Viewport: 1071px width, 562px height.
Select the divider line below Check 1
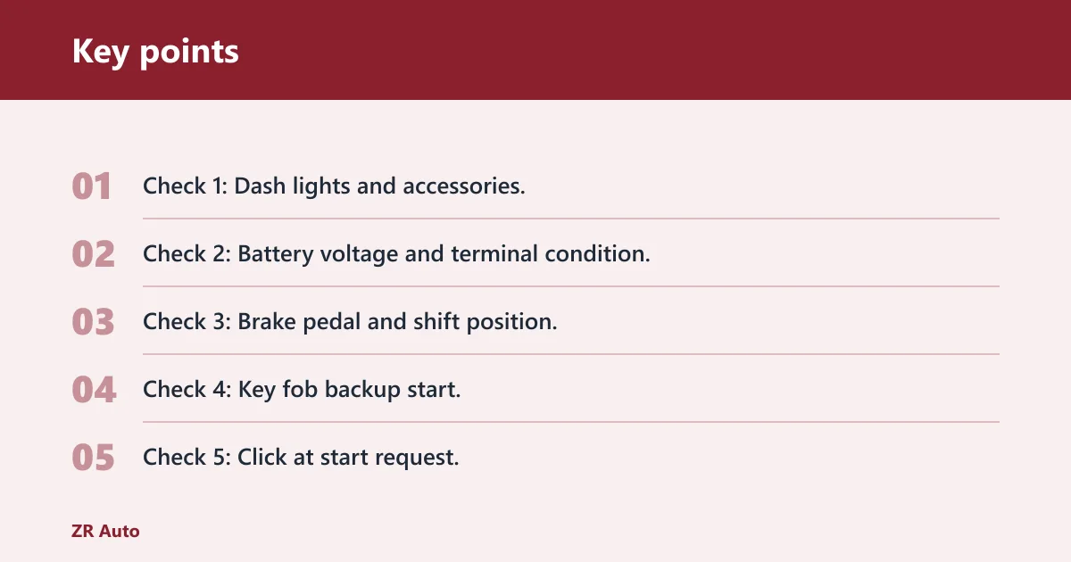tap(571, 219)
